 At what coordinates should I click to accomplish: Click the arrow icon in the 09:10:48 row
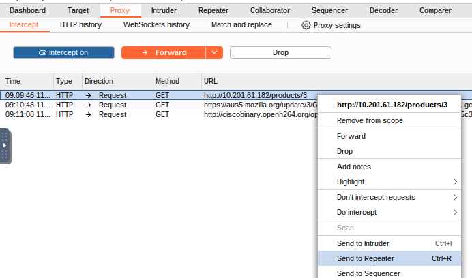(x=88, y=105)
